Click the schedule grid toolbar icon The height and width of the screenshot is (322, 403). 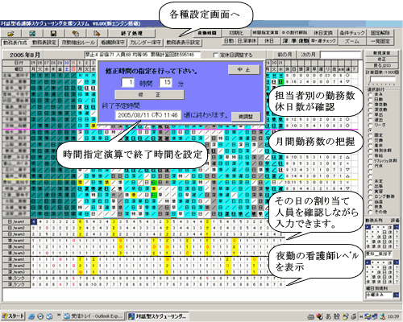[32, 33]
